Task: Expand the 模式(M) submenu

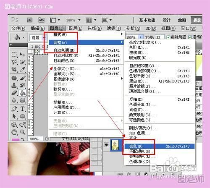Action: [86, 34]
